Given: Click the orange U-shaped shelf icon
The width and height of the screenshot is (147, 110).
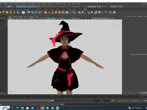Looking at the screenshot, I should [70, 13].
